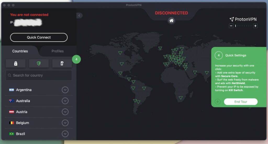This screenshot has width=268, height=144.
Task: Click the ProtonVPN logo
Action: [x=243, y=19]
